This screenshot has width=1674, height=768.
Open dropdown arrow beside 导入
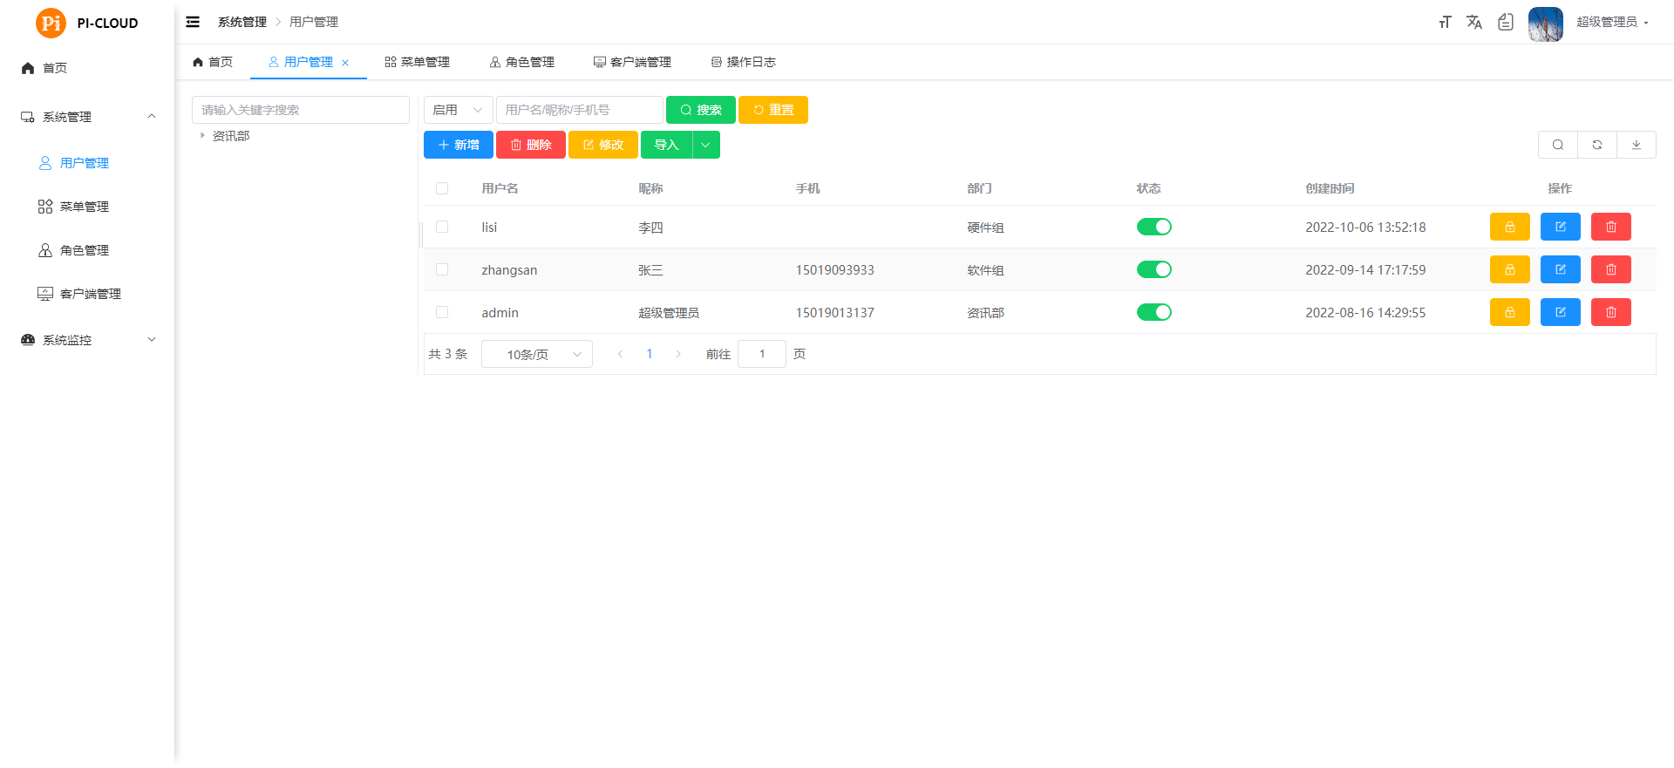point(706,145)
